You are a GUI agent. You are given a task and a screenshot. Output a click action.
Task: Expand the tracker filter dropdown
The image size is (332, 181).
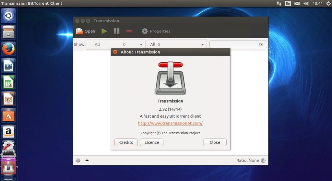click(x=177, y=44)
